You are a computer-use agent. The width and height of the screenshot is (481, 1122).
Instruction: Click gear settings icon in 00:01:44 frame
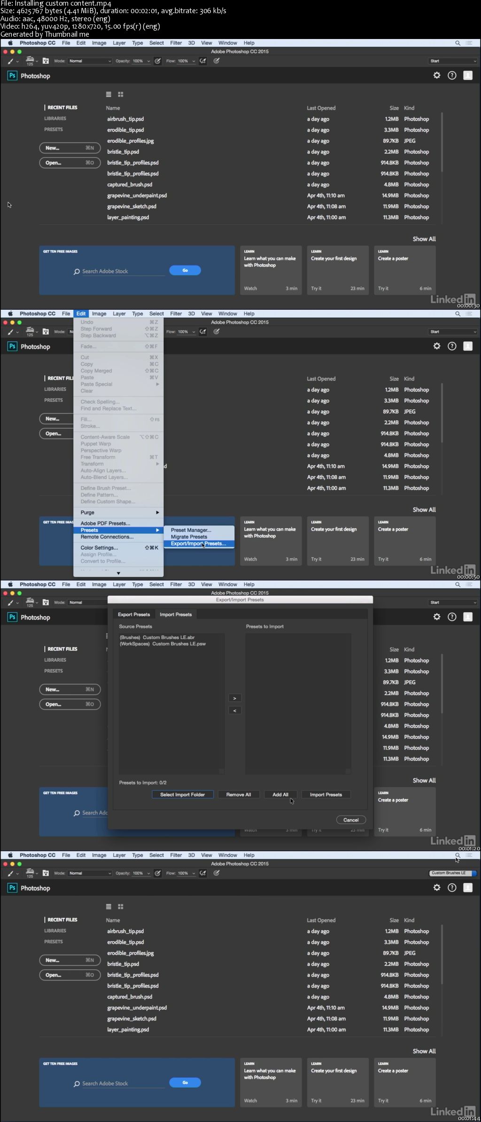pyautogui.click(x=437, y=887)
